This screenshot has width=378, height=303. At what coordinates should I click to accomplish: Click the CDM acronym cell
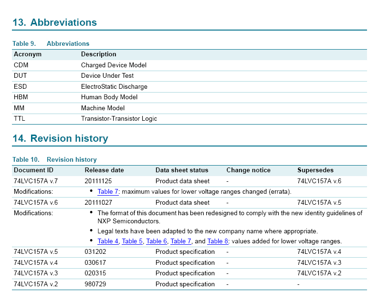click(21, 65)
